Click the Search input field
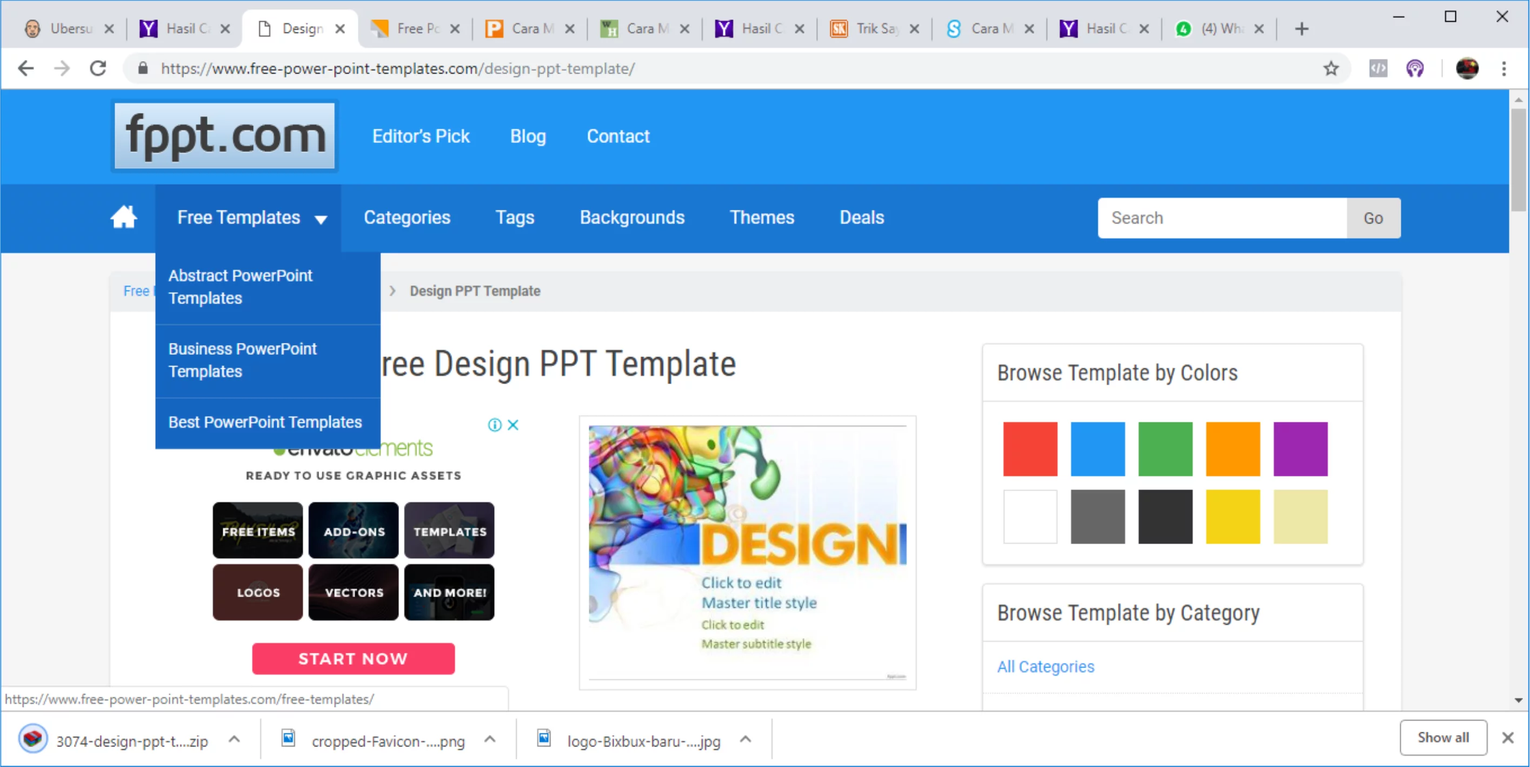This screenshot has height=767, width=1530. [x=1224, y=218]
